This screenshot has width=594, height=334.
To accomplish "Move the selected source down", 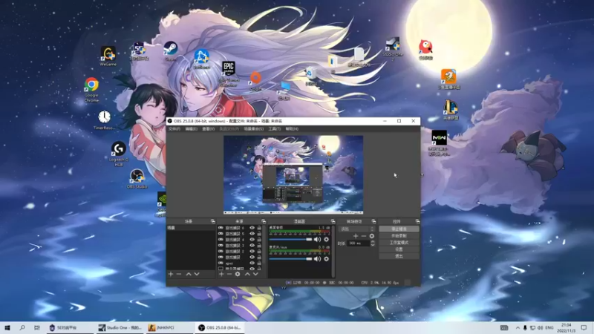I will tap(255, 274).
